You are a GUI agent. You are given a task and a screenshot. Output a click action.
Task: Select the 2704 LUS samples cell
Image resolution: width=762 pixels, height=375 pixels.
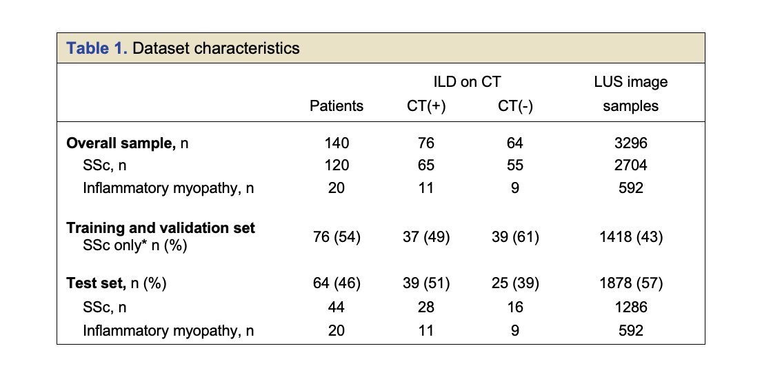[x=630, y=165]
